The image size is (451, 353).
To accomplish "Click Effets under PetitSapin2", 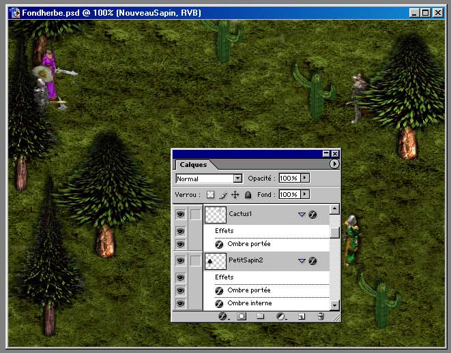I will (224, 277).
